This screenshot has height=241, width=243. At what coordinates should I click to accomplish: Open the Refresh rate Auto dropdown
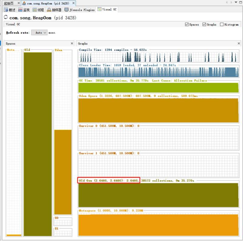39,32
